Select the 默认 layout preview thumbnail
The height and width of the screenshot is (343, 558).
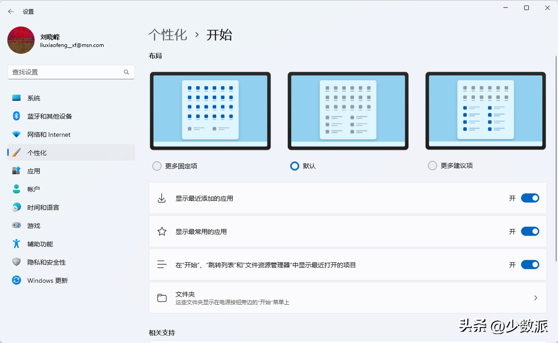click(x=348, y=111)
